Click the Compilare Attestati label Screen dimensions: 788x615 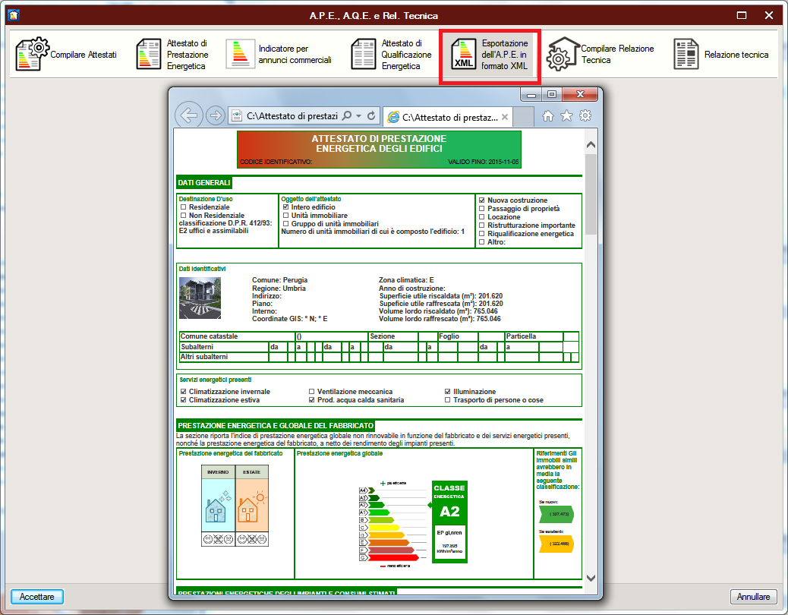84,54
